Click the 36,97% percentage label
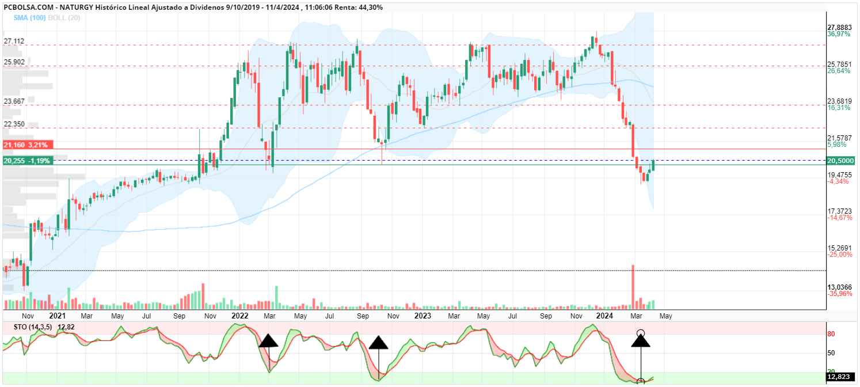860x387 pixels. click(x=838, y=34)
